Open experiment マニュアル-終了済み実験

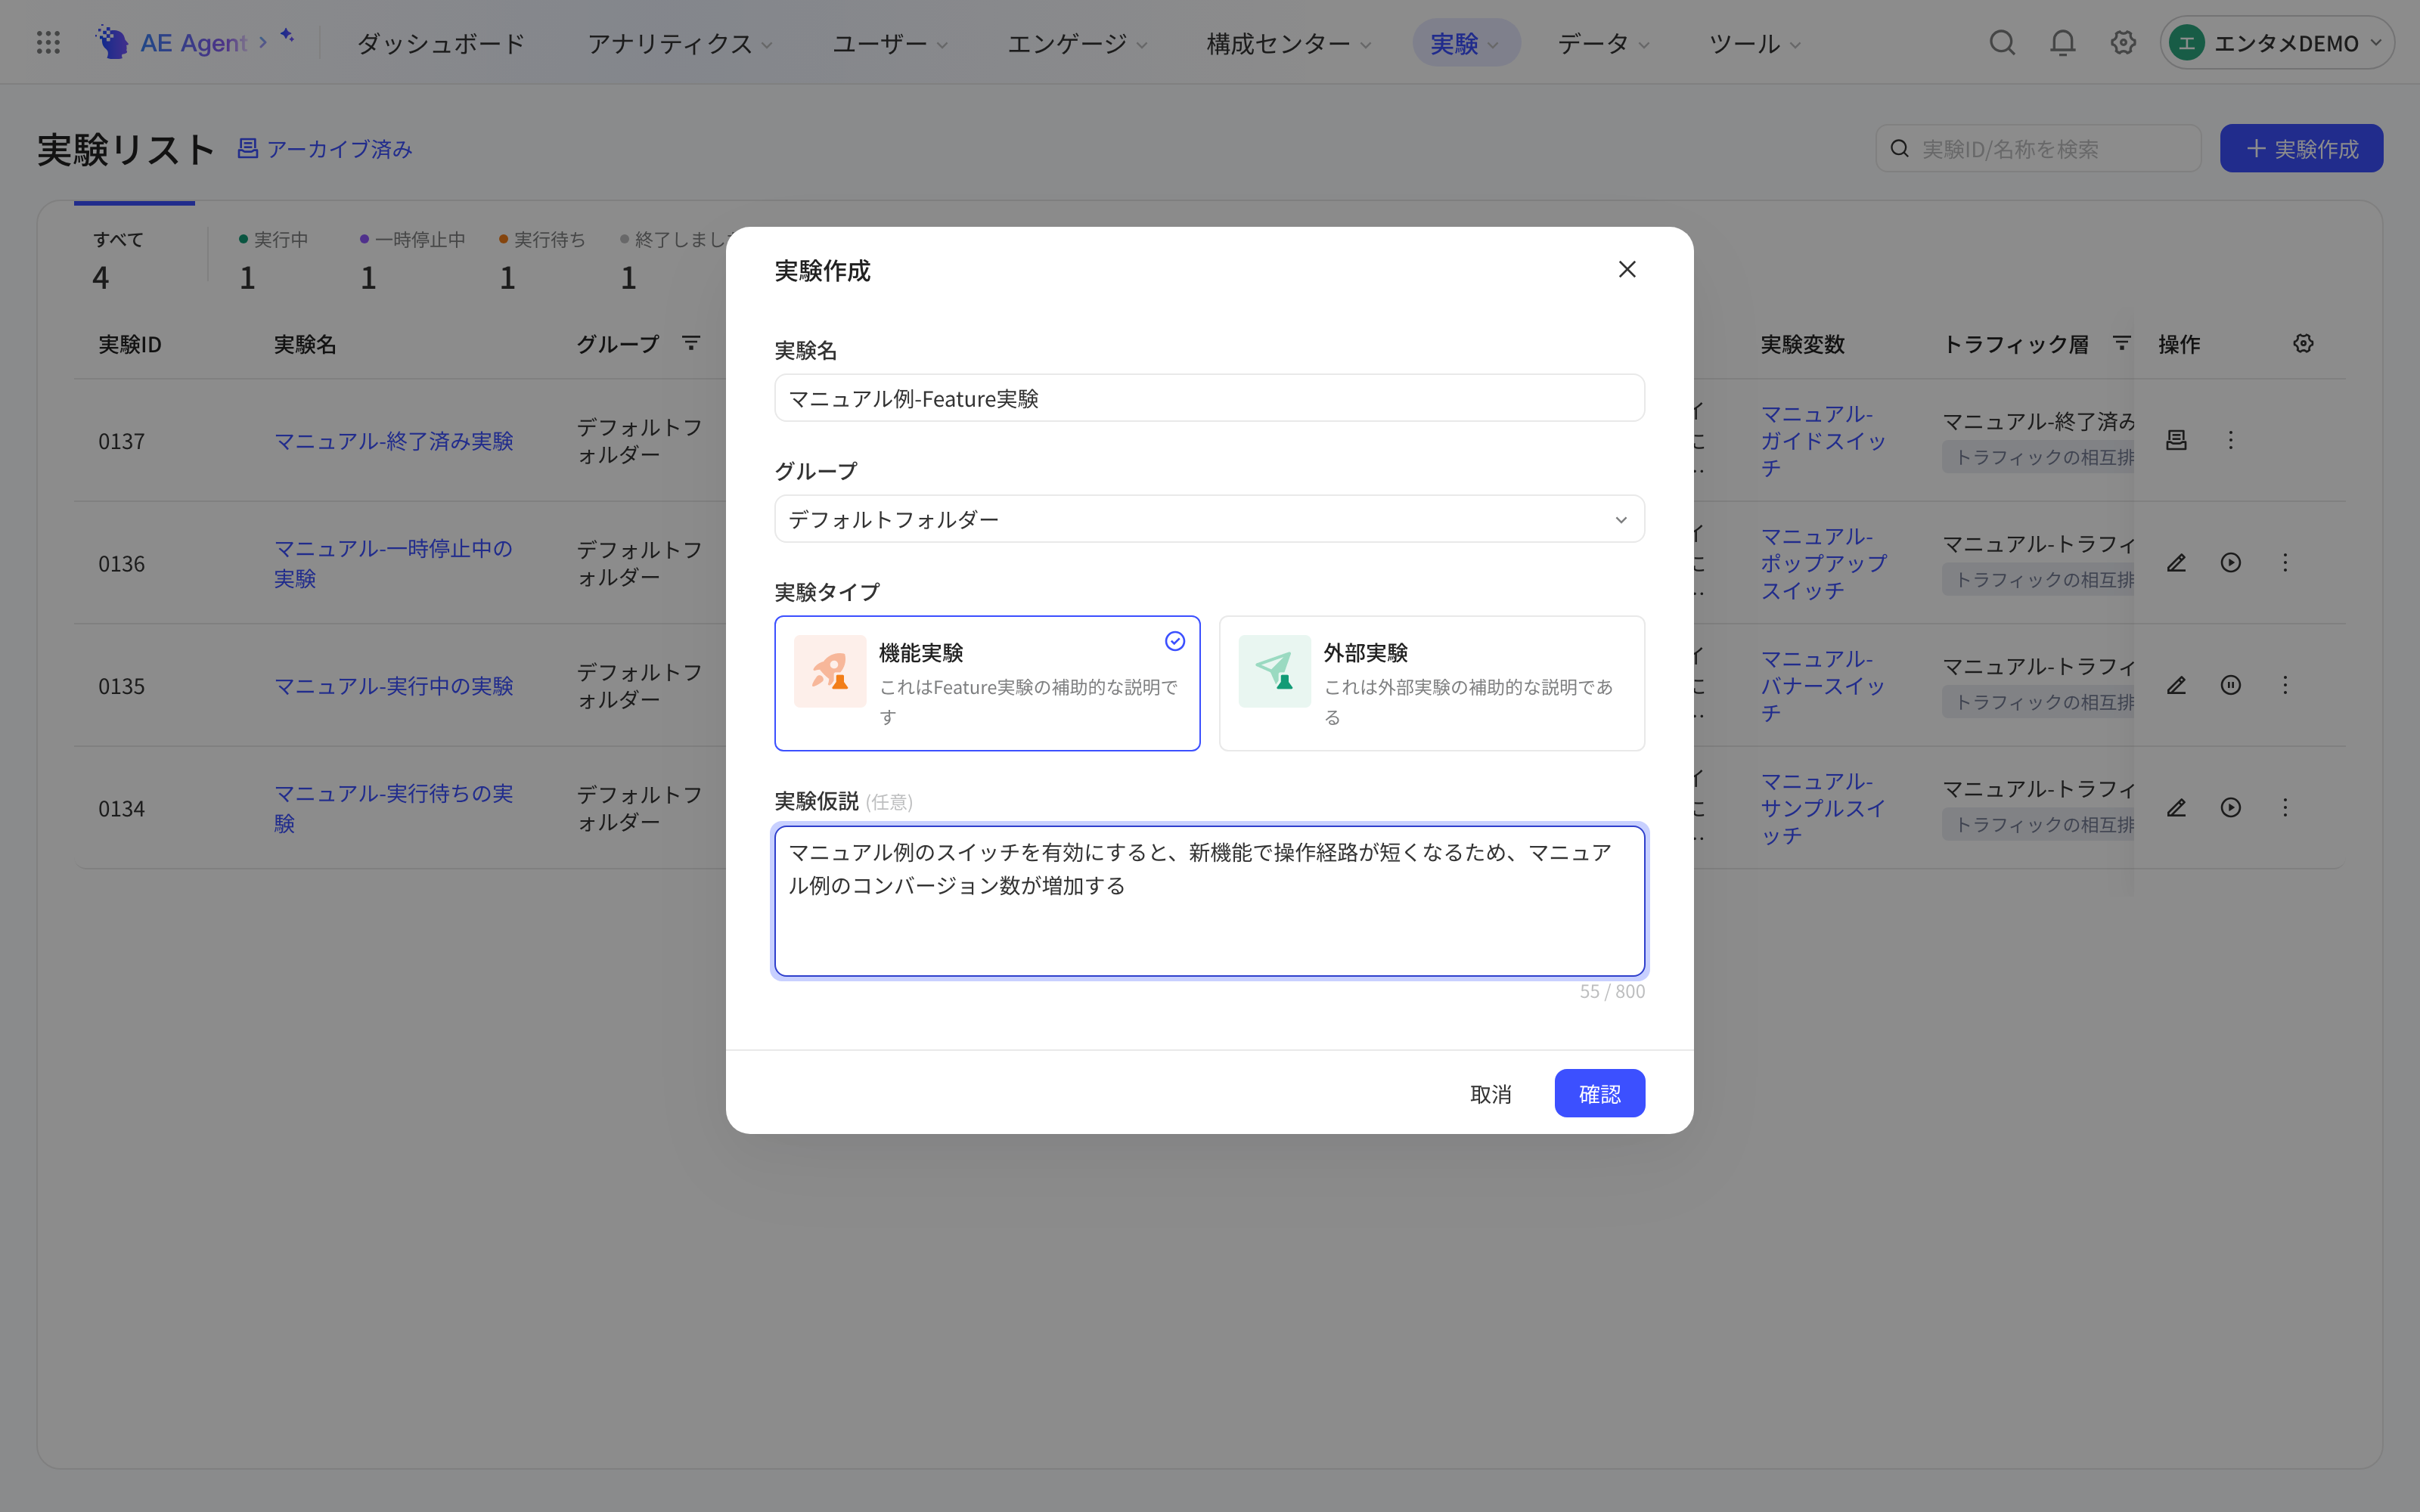tap(393, 440)
